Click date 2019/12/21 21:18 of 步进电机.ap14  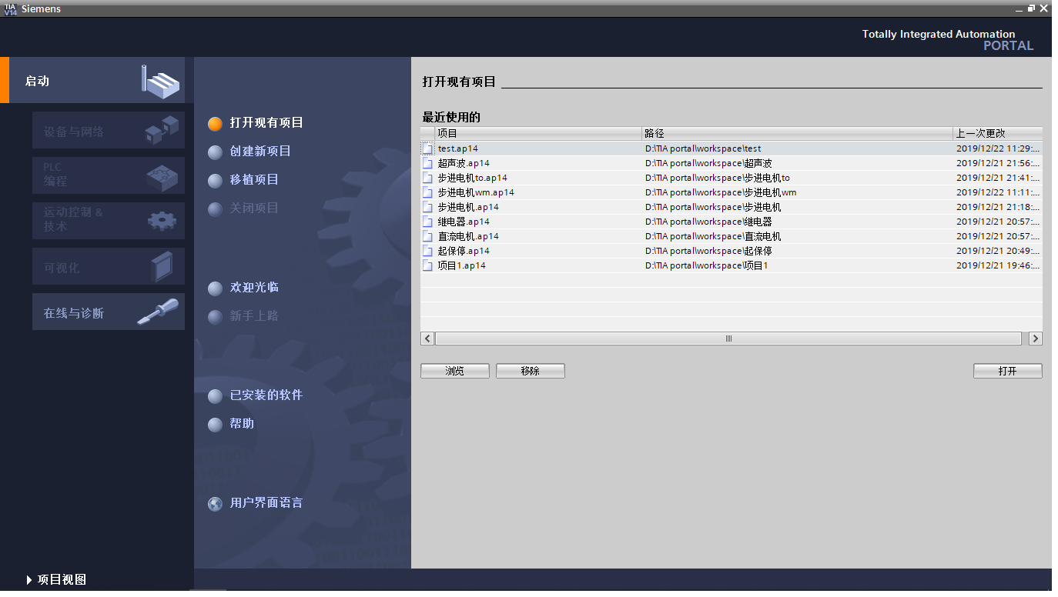click(x=998, y=207)
